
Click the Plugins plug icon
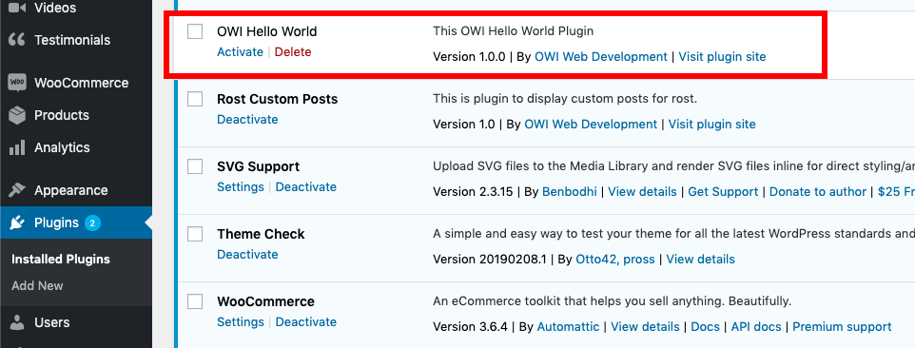(x=17, y=222)
